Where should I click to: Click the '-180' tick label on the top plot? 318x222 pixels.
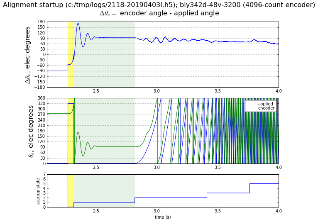click(x=40, y=87)
